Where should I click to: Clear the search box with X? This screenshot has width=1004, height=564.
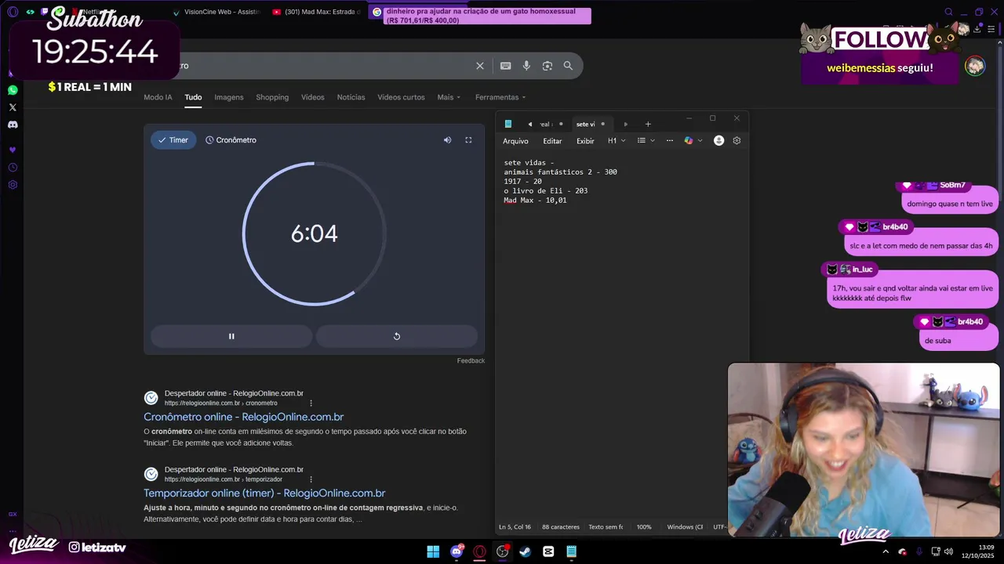pyautogui.click(x=480, y=66)
